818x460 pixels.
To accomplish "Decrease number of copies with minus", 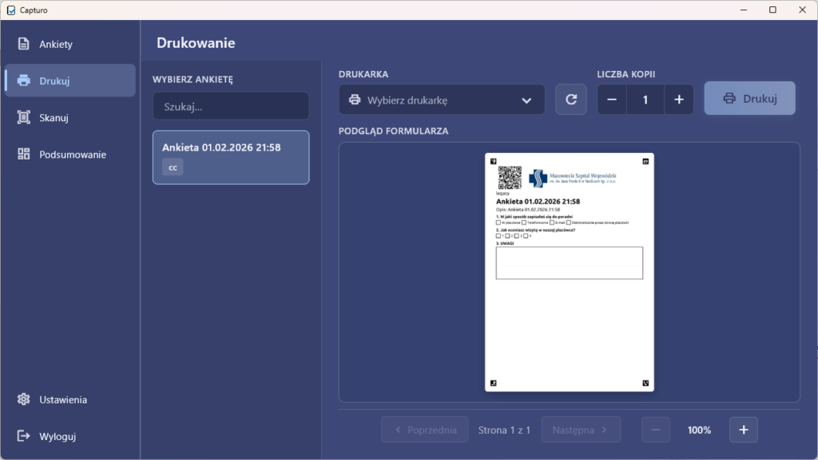I will pos(612,100).
